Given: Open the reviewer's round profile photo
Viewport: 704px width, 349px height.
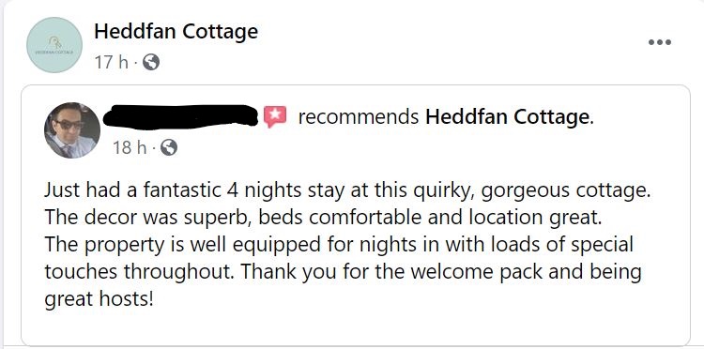Looking at the screenshot, I should click(72, 130).
